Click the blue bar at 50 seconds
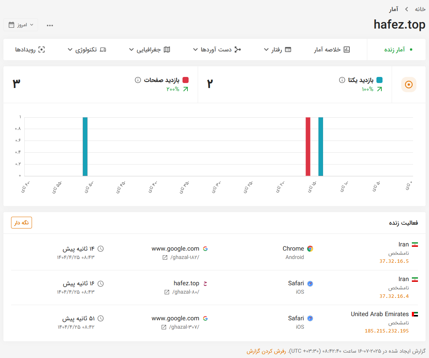Image resolution: width=429 pixels, height=358 pixels. [85, 147]
